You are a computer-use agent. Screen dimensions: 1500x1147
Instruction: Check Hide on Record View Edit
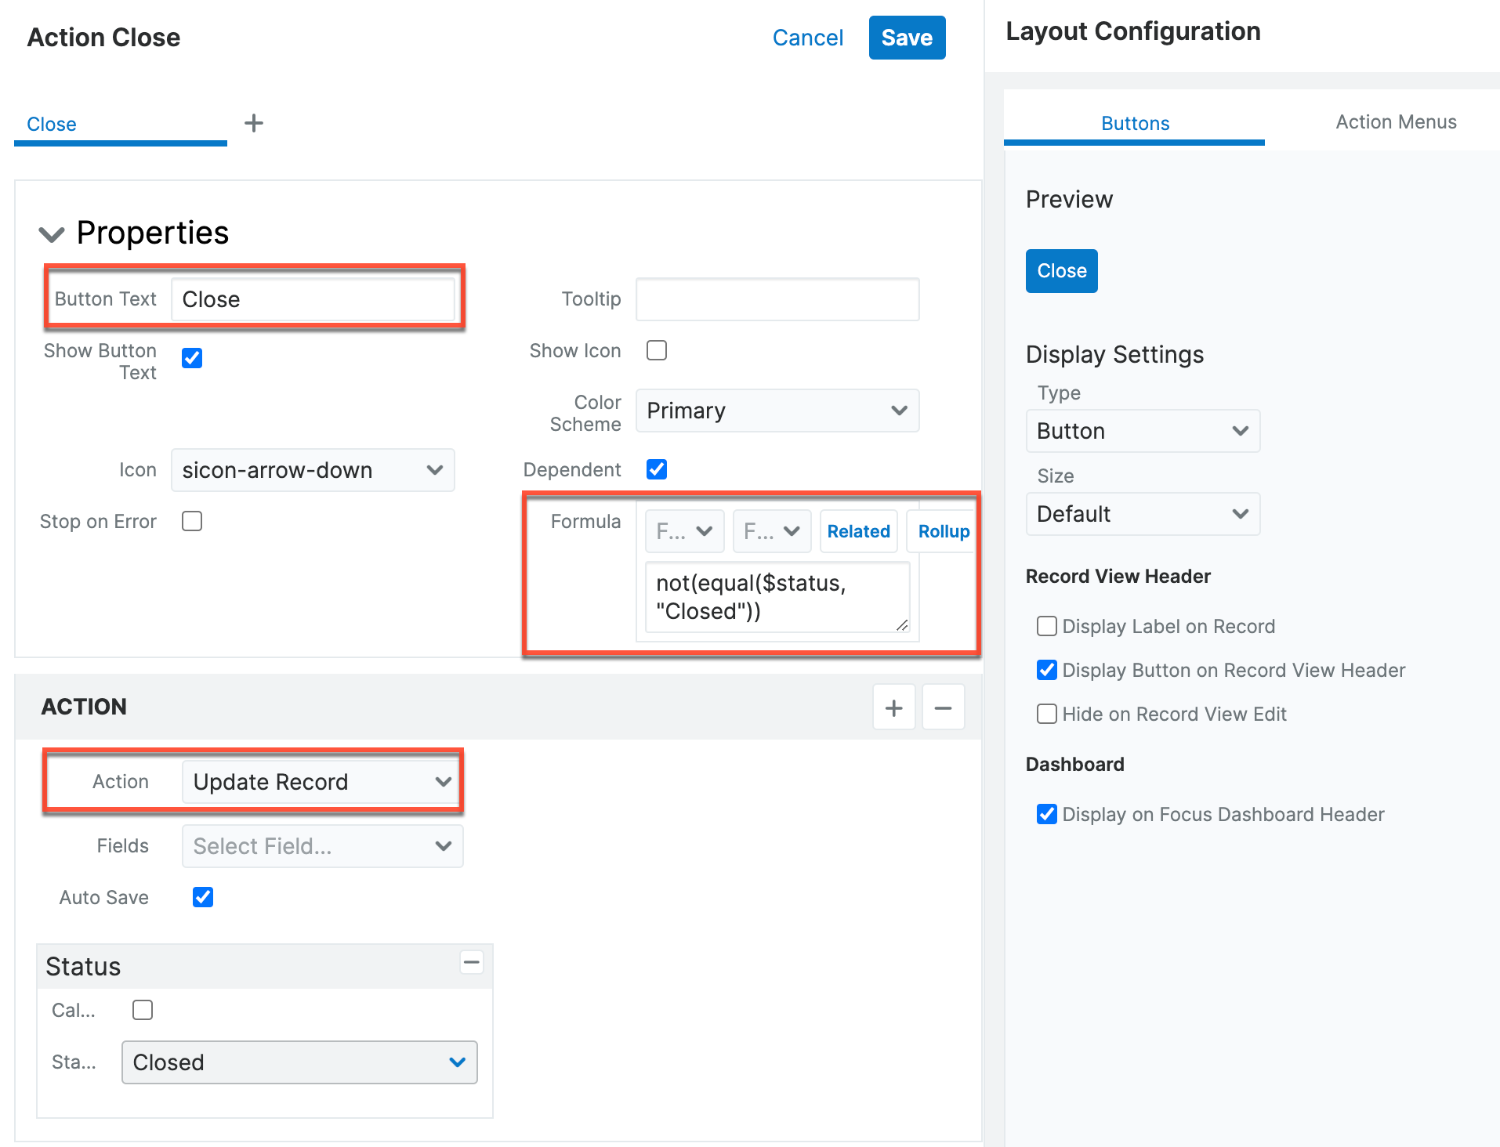click(1046, 714)
